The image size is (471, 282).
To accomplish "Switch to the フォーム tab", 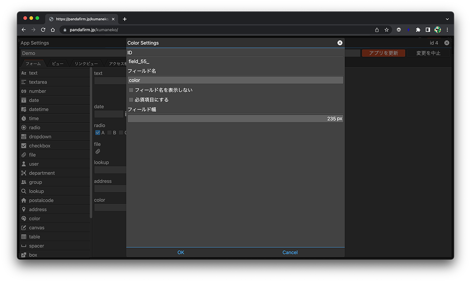I will tap(33, 64).
